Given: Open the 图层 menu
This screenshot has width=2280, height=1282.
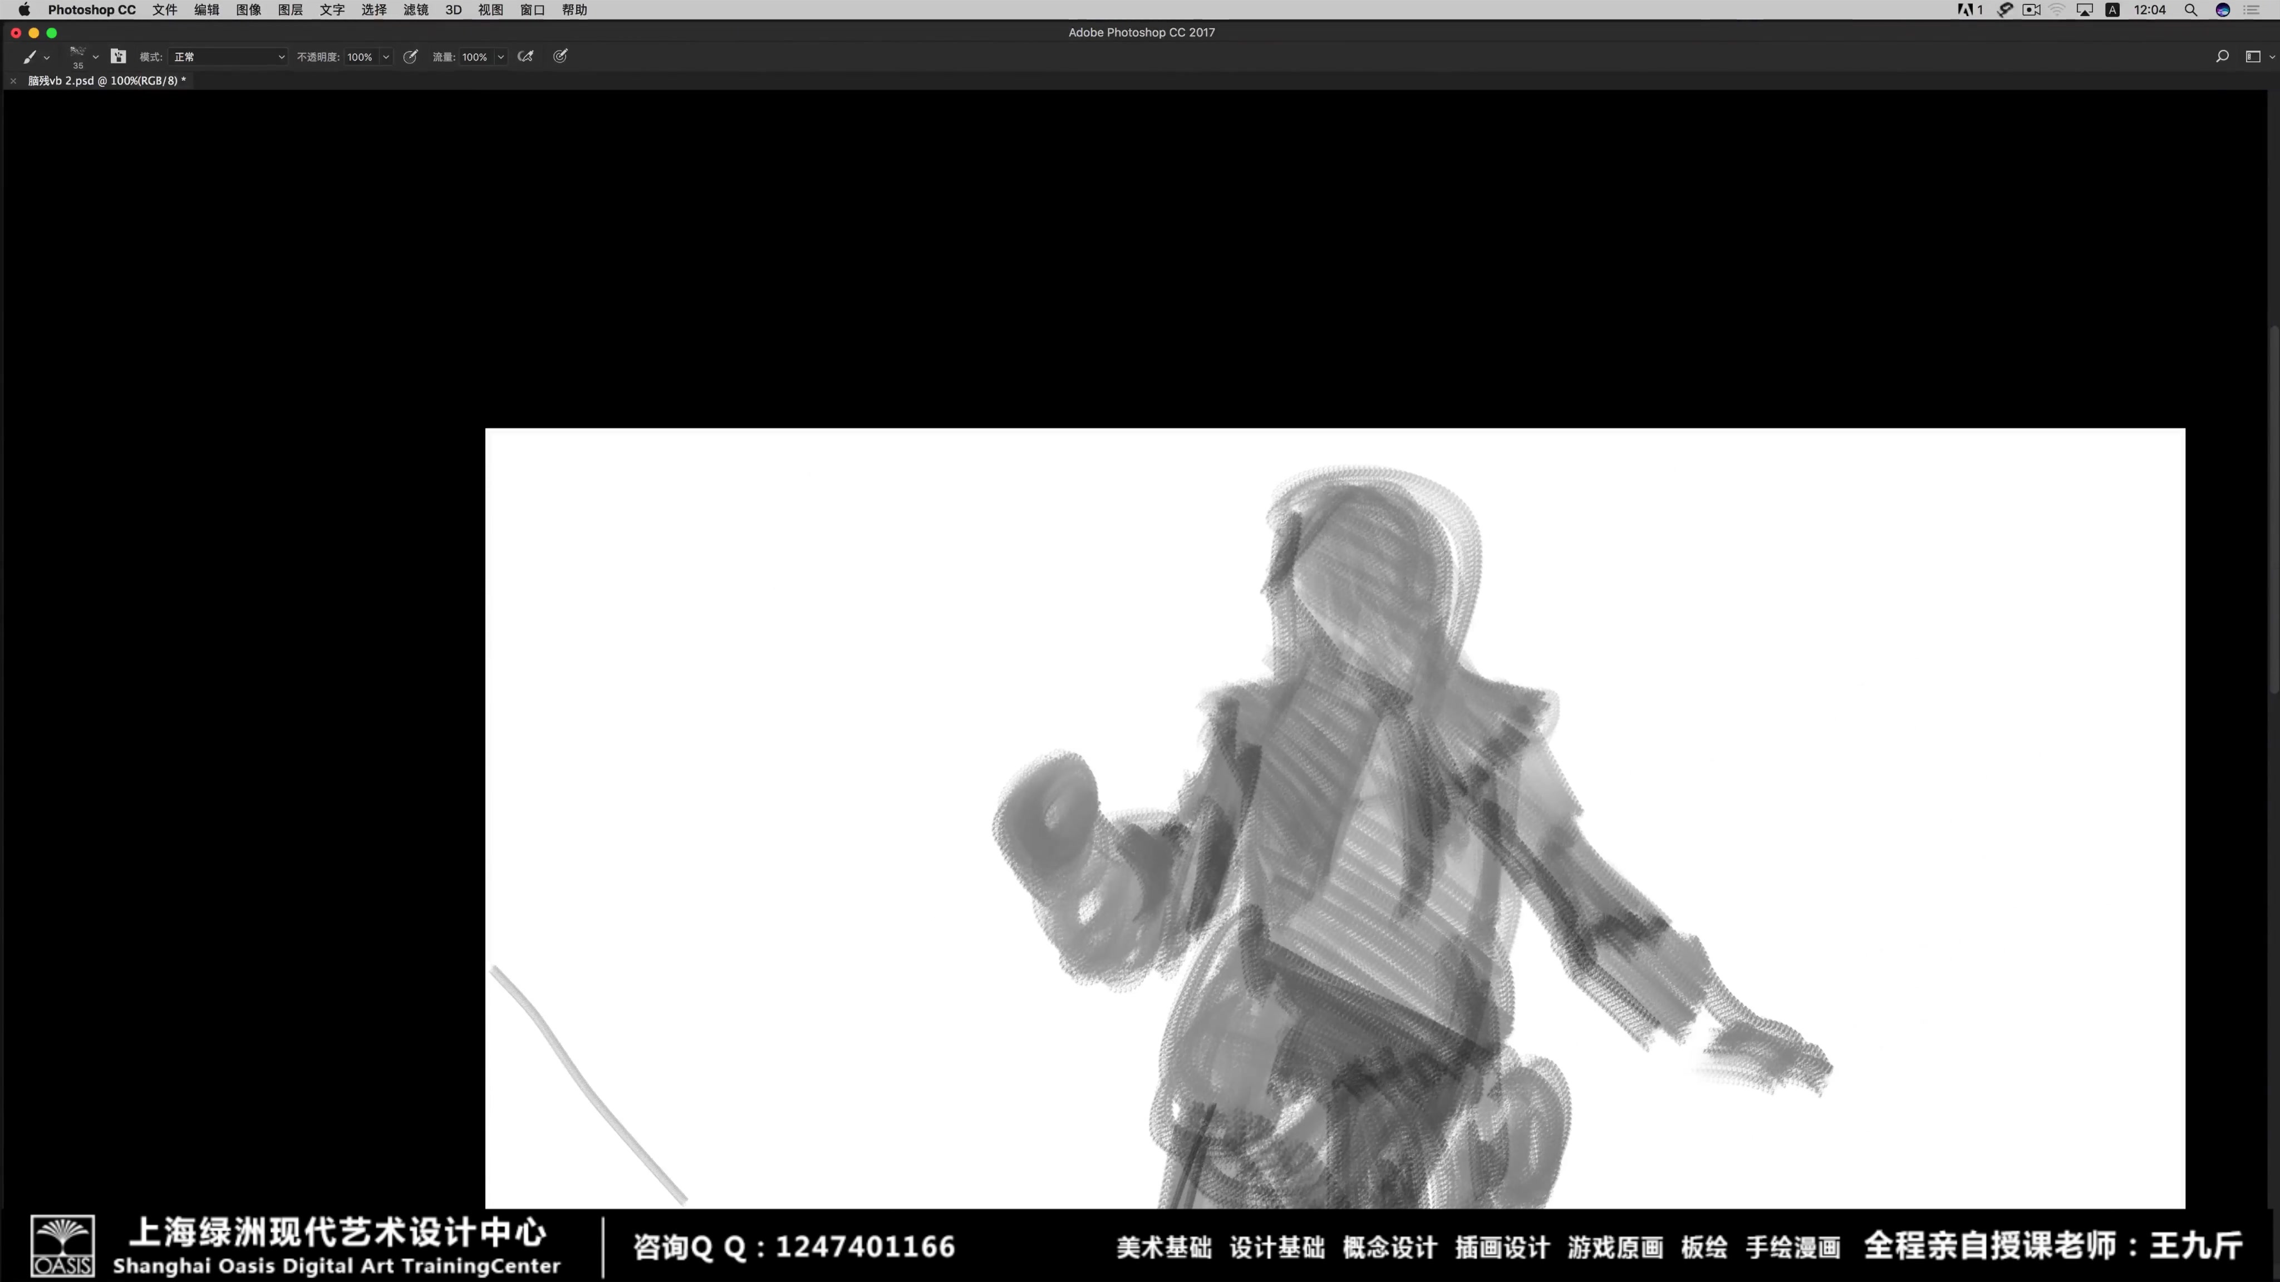Looking at the screenshot, I should click(291, 9).
